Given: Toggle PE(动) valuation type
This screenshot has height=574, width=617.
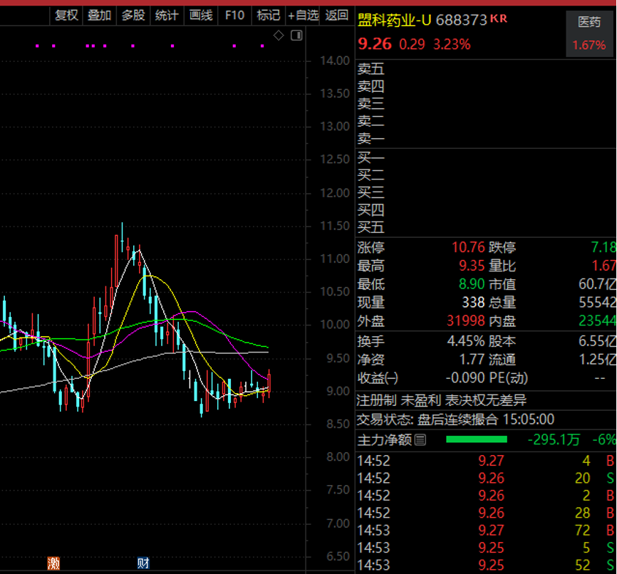Looking at the screenshot, I should pos(508,377).
